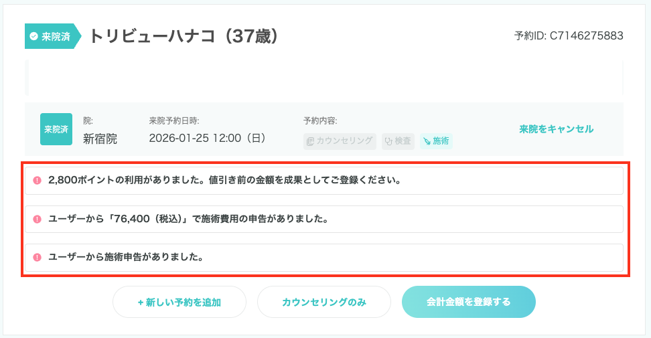The width and height of the screenshot is (651, 338).
Task: Open the 2,800ポイントの利用 notice message
Action: coord(224,181)
